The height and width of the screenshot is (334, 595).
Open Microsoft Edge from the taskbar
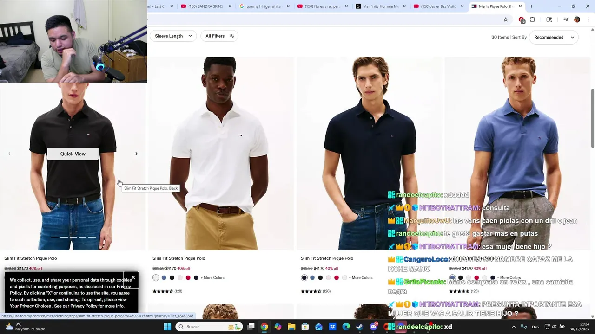(346, 327)
